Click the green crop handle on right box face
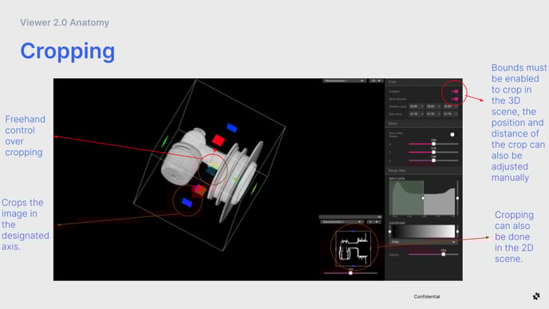 click(x=255, y=188)
